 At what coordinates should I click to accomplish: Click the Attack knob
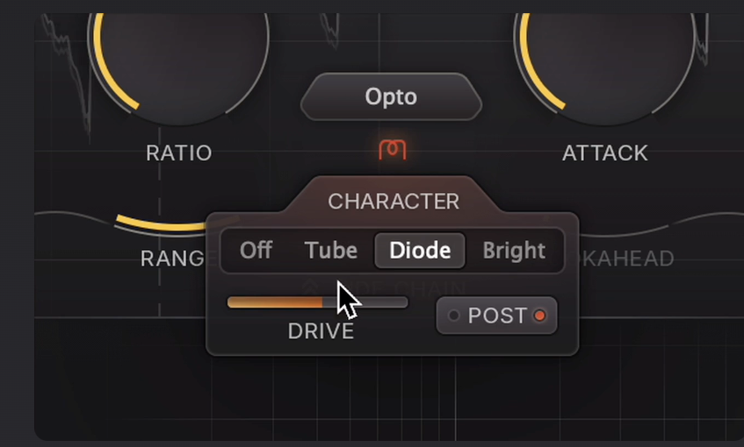coord(604,53)
